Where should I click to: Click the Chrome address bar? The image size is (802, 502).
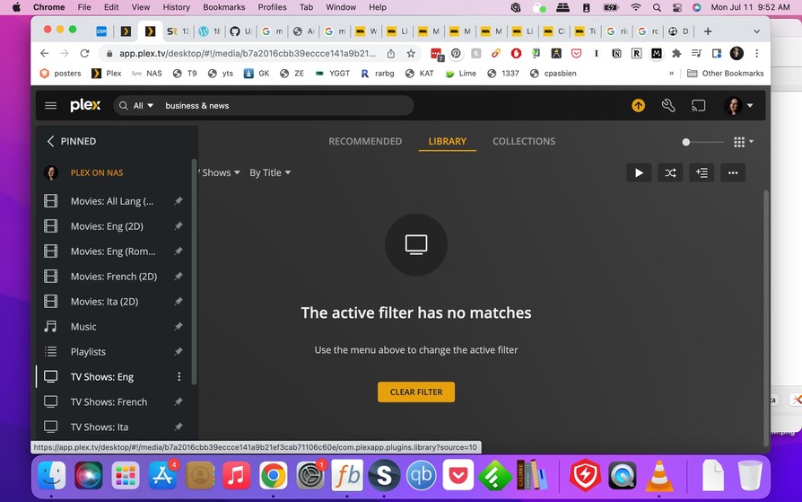click(x=248, y=53)
